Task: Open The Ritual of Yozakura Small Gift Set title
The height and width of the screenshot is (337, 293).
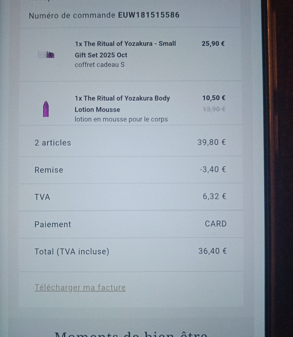Action: pyautogui.click(x=125, y=49)
